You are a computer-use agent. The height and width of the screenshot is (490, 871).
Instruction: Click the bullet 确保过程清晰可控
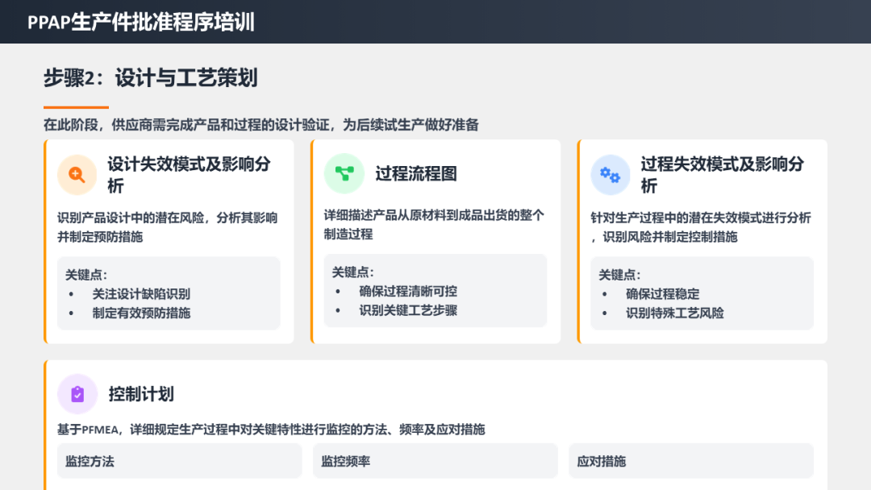tap(408, 291)
